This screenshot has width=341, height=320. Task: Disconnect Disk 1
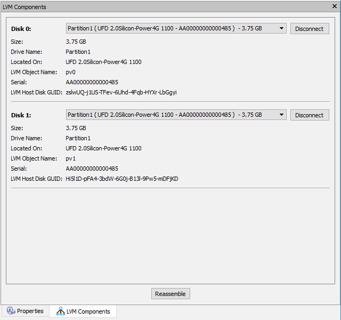(x=310, y=115)
